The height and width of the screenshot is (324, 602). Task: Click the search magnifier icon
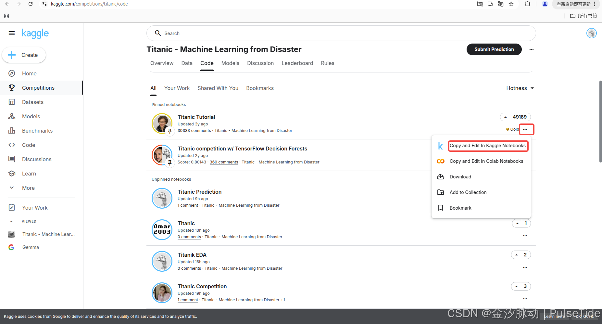(x=158, y=33)
